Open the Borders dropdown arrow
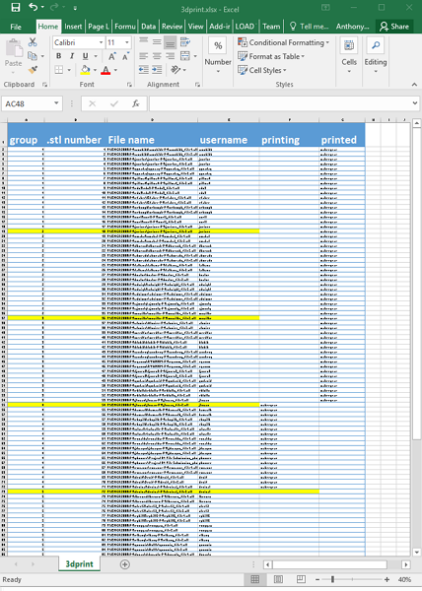The height and width of the screenshot is (591, 422). [x=69, y=70]
